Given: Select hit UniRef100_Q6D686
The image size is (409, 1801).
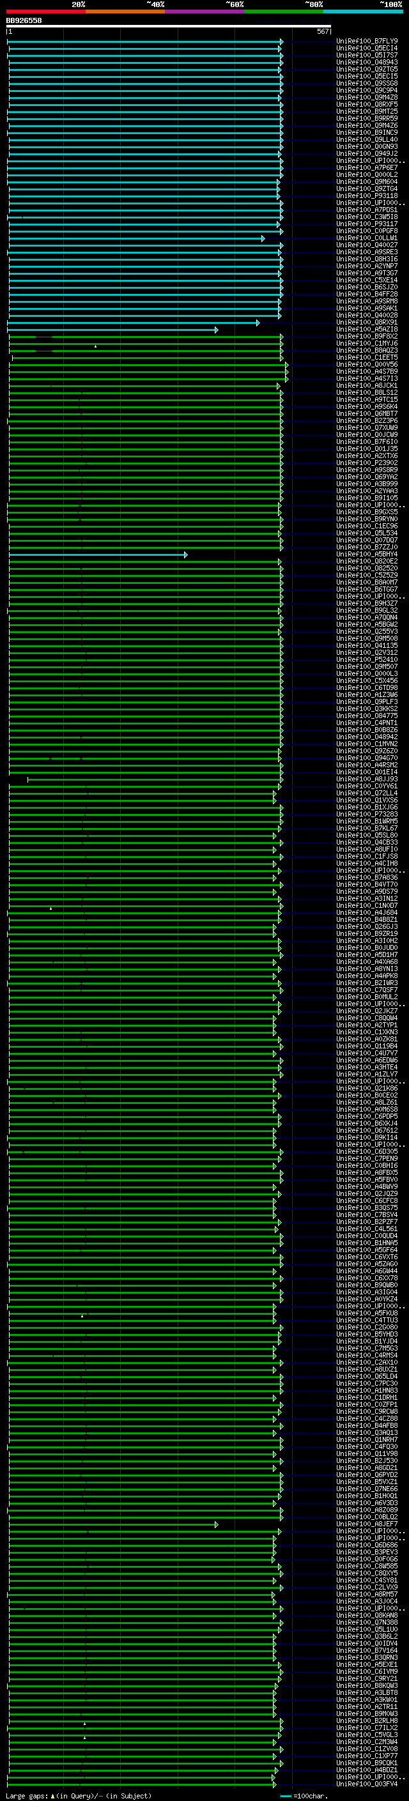Looking at the screenshot, I should tap(367, 1545).
